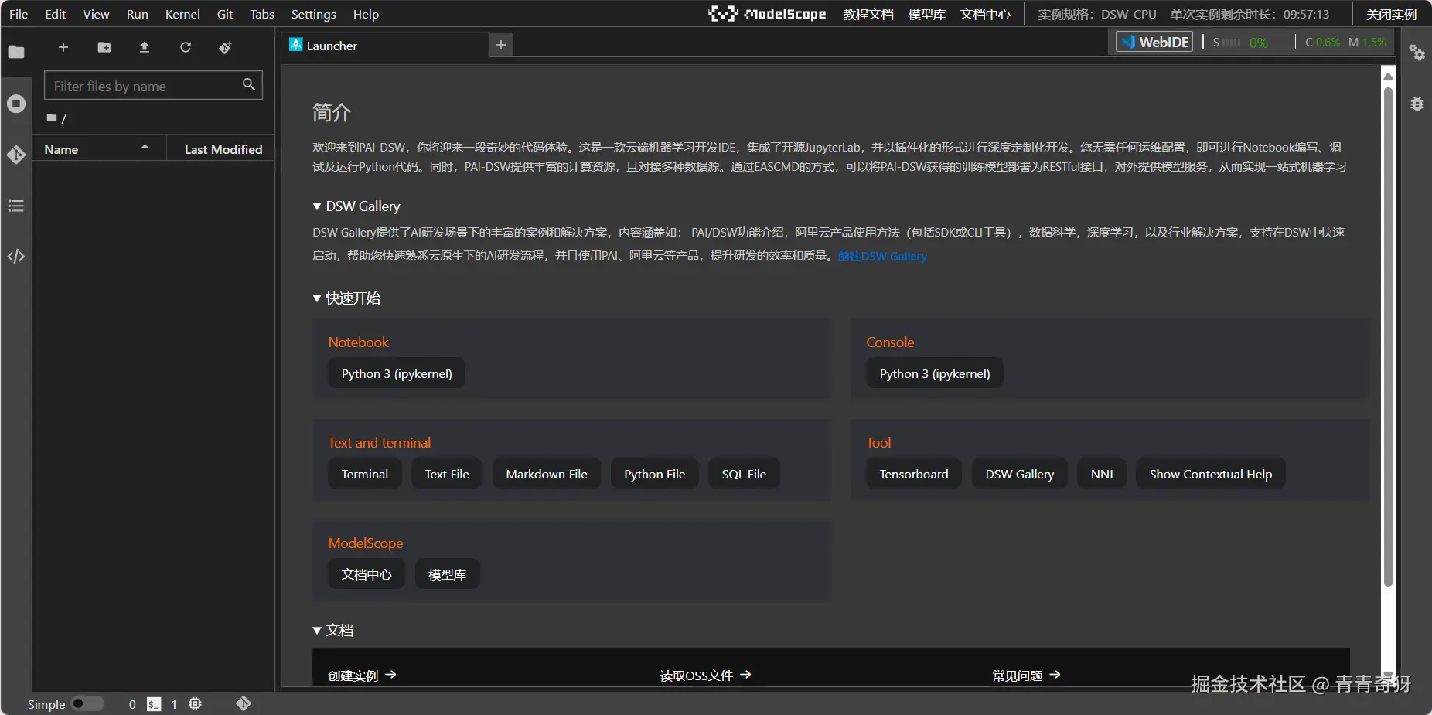Upload files with the upload icon
This screenshot has width=1432, height=715.
click(x=145, y=47)
